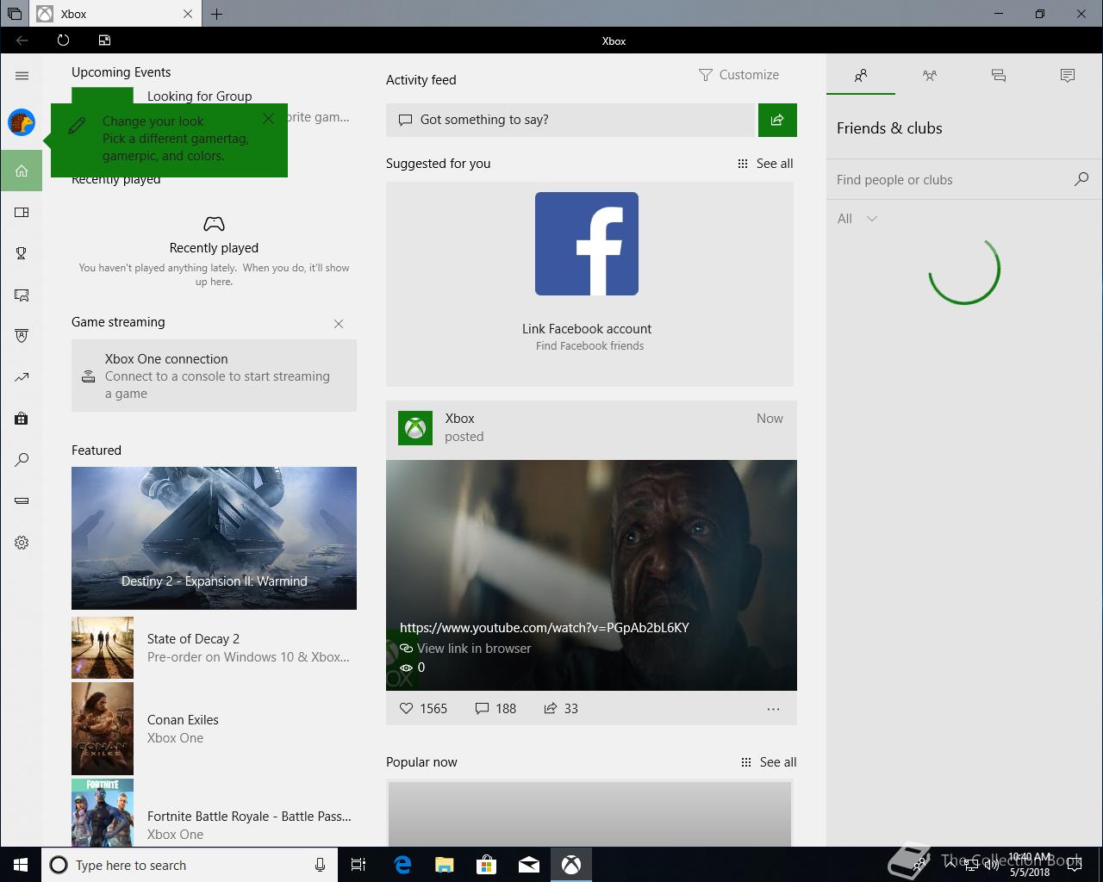Open a new tab with plus button

click(216, 14)
